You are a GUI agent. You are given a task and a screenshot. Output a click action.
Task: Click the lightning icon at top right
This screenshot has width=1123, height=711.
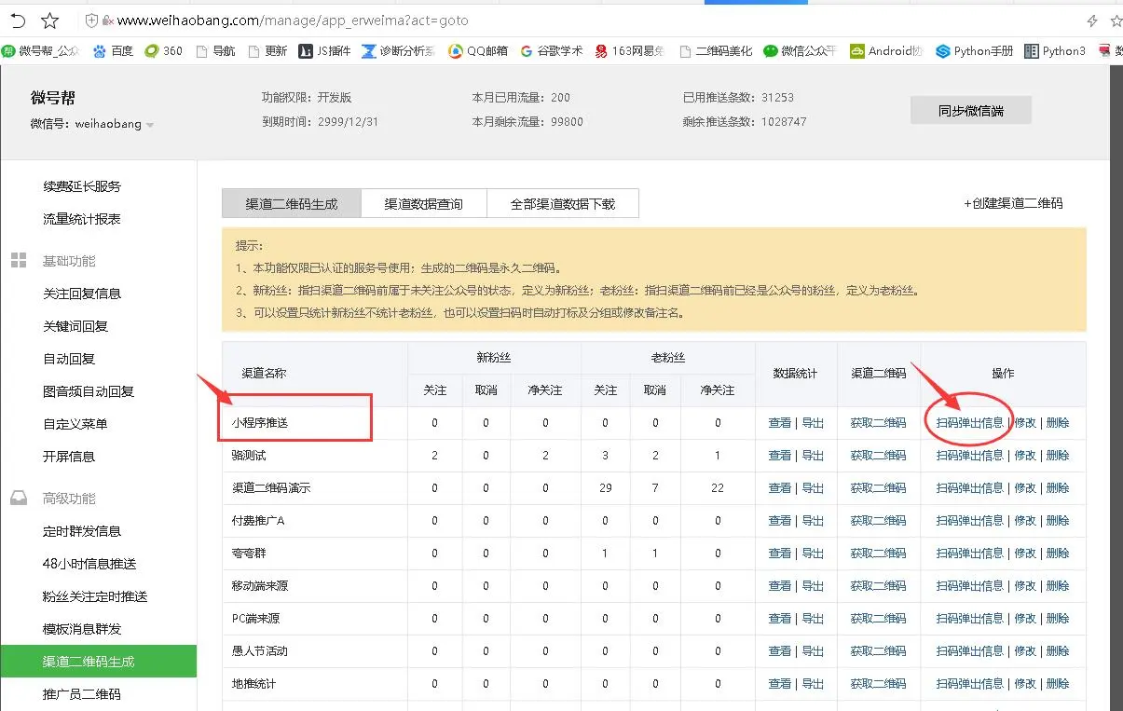(x=1092, y=21)
